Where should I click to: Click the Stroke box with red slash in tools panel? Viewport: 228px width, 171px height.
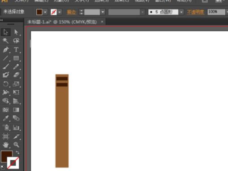click(x=13, y=163)
